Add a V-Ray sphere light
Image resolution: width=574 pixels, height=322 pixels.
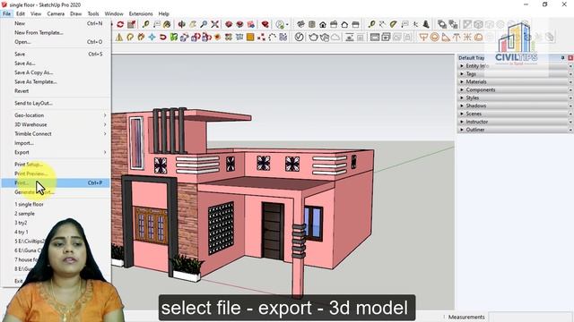point(434,37)
